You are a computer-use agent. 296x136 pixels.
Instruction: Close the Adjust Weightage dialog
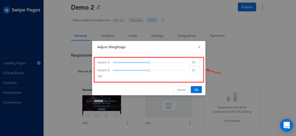point(199,47)
